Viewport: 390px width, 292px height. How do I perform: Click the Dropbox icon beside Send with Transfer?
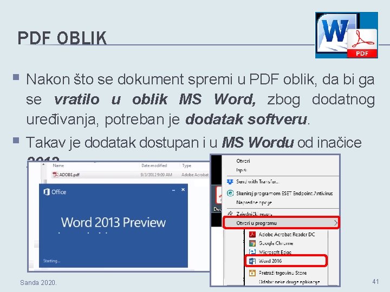click(230, 182)
